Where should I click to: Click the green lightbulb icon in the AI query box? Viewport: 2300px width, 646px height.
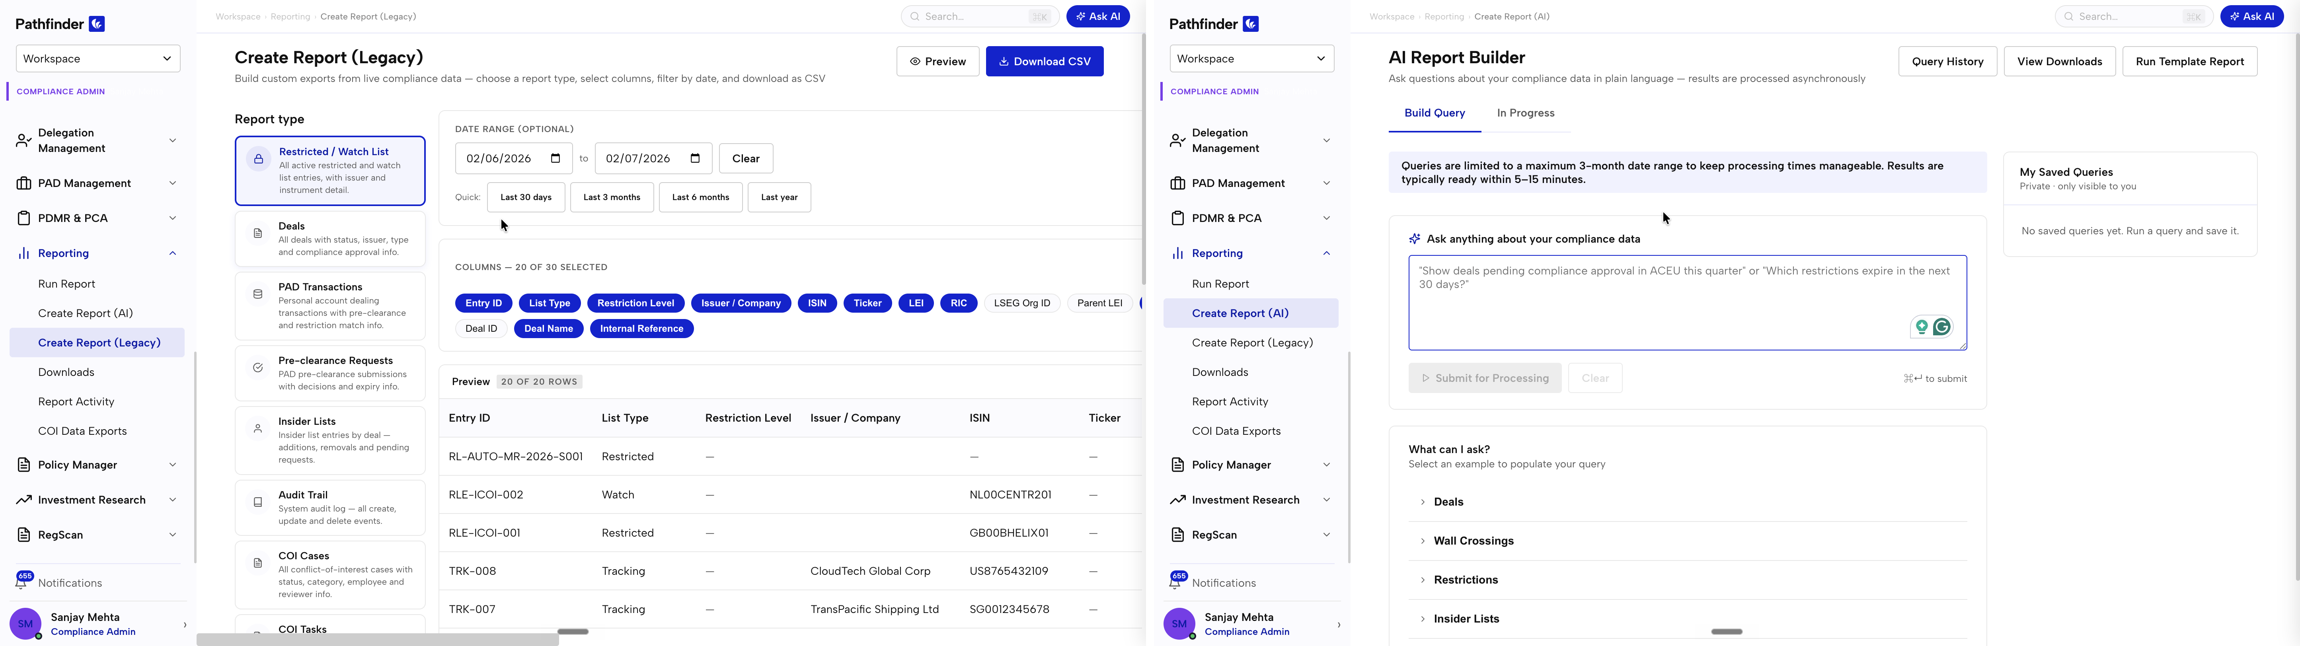click(1922, 327)
